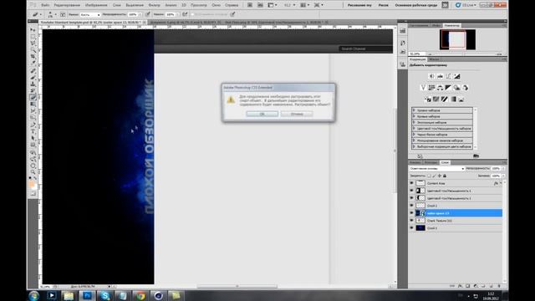The height and width of the screenshot is (301, 535).
Task: Add a Vibrance adjustment
Action: 423,88
